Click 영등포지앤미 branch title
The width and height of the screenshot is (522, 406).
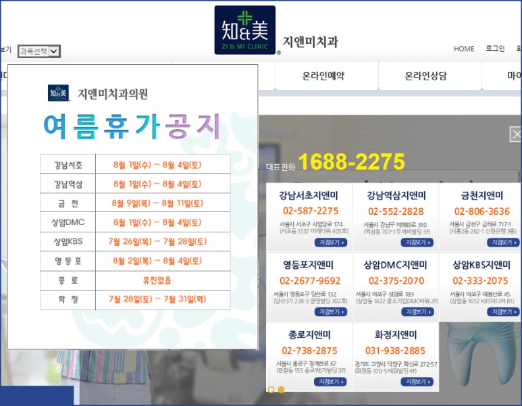(309, 265)
